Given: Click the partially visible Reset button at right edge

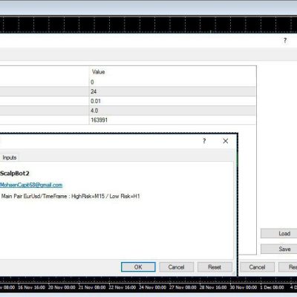Looking at the screenshot, I should (x=288, y=267).
